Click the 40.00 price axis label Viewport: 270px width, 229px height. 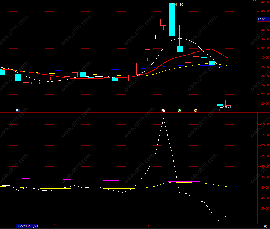click(x=265, y=11)
